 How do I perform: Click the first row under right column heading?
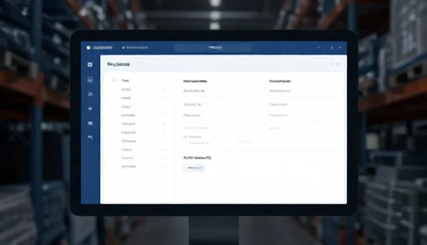point(280,91)
